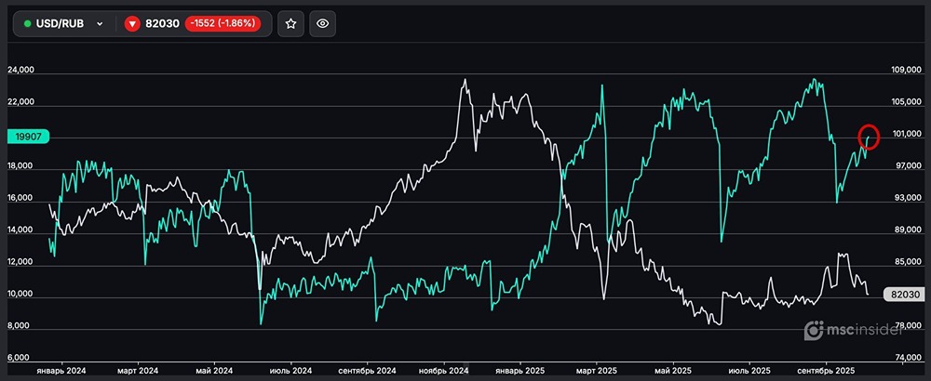Click the сентябрь 2025 axis label

827,371
